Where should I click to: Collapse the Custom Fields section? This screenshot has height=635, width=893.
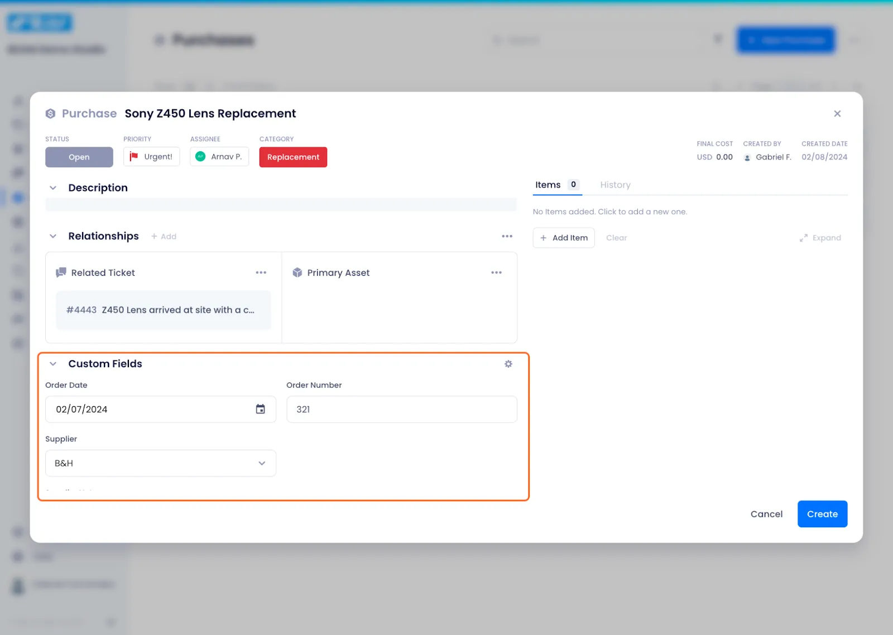(x=53, y=363)
